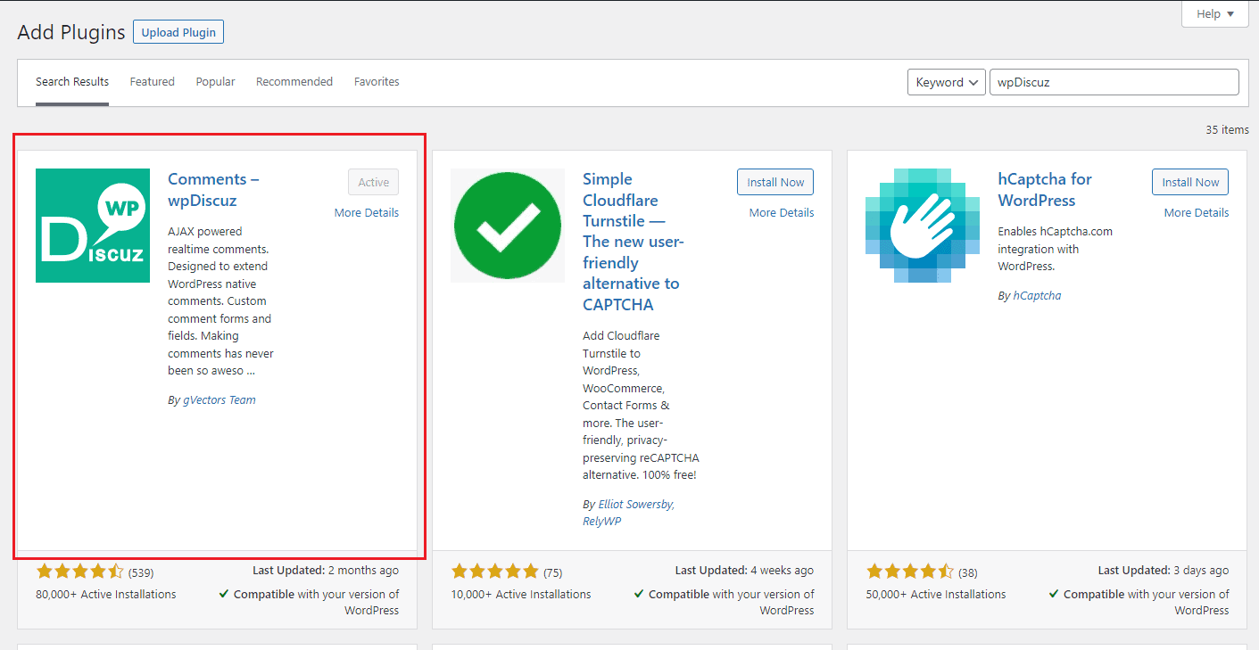This screenshot has width=1259, height=650.
Task: Open More Details for Comments – wpDiscuz
Action: click(367, 213)
